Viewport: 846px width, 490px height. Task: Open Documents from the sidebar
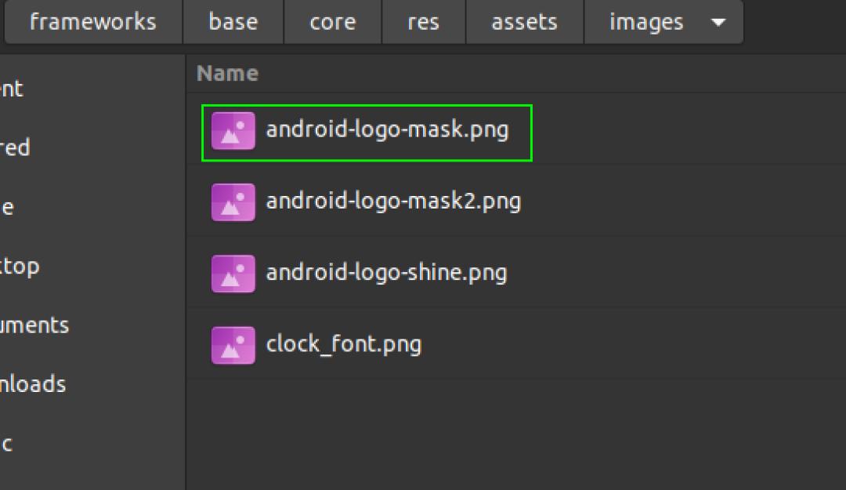tap(35, 325)
